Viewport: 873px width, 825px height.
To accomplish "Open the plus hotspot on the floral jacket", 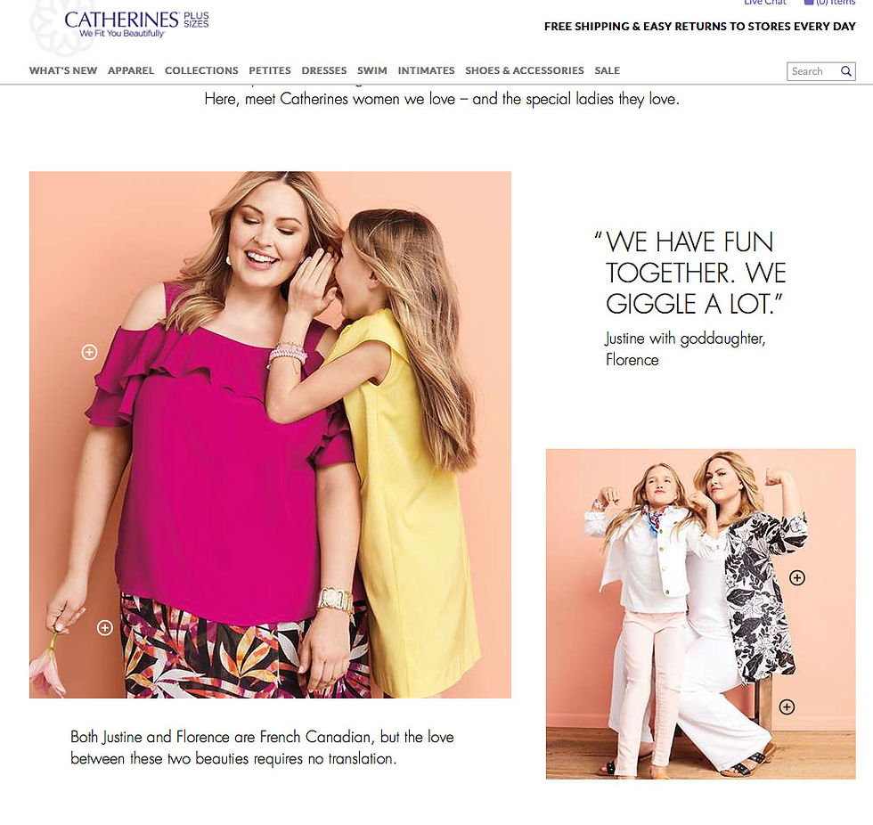I will (797, 578).
